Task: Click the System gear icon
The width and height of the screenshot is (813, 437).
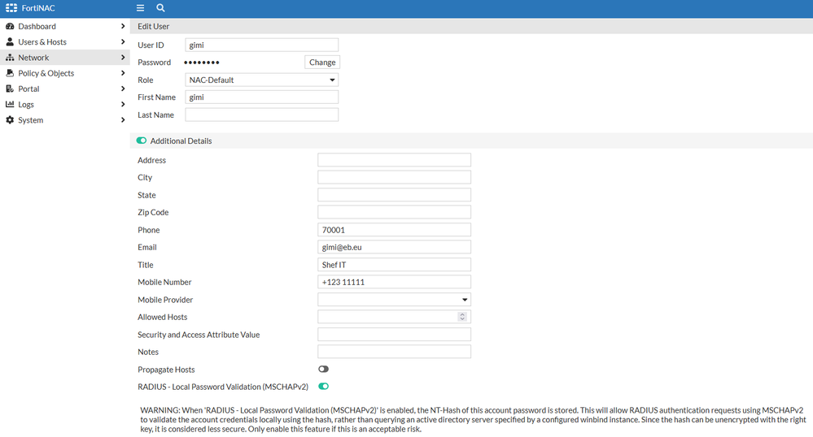Action: coord(10,120)
